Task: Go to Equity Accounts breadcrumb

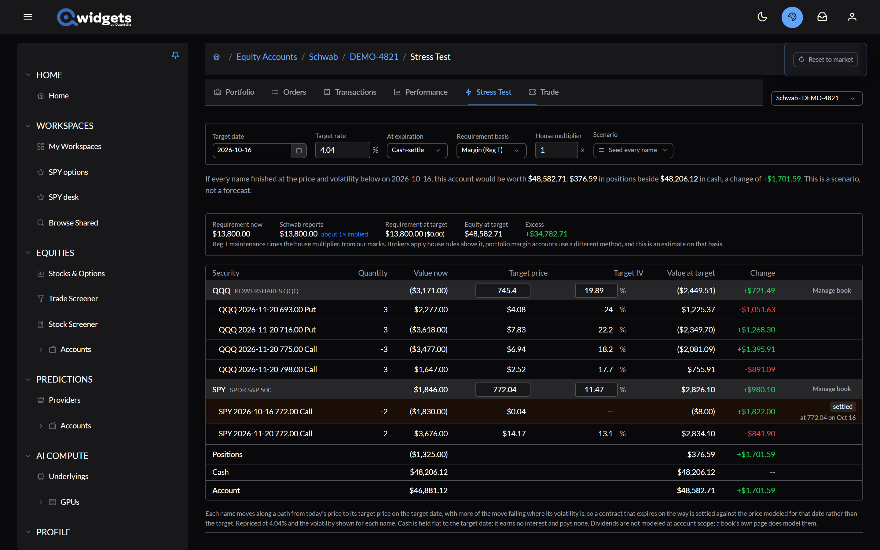Action: coord(266,57)
